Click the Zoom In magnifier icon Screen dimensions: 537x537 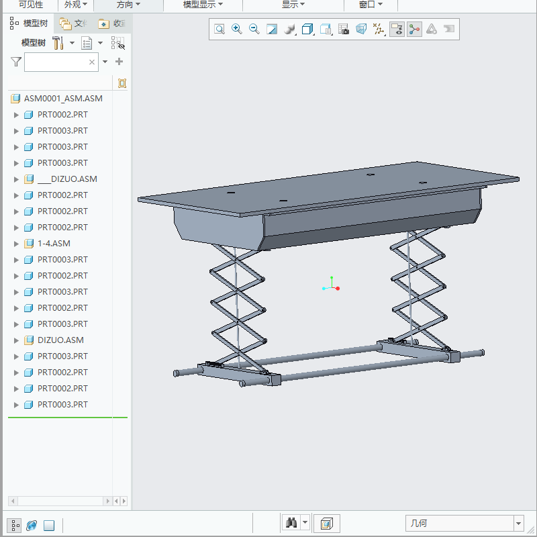pos(237,29)
